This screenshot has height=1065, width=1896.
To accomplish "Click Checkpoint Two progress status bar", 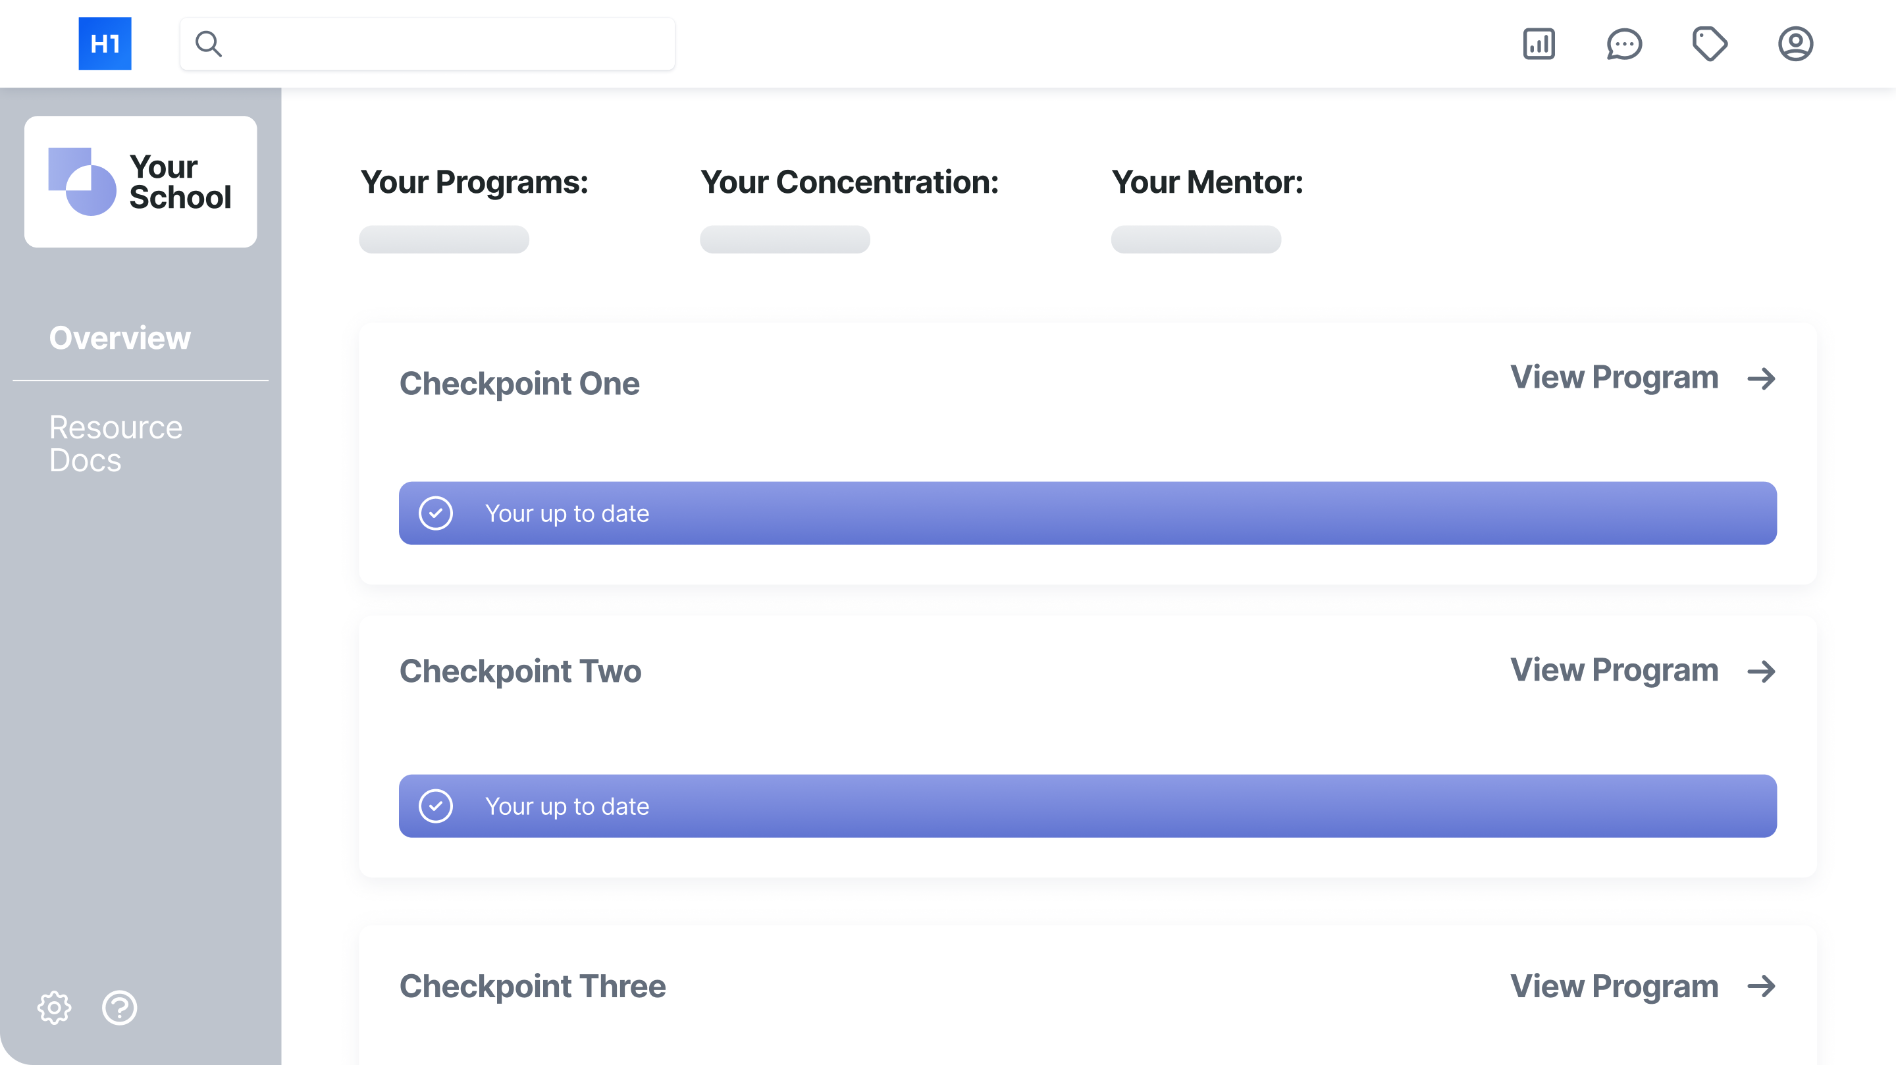I will 1088,806.
